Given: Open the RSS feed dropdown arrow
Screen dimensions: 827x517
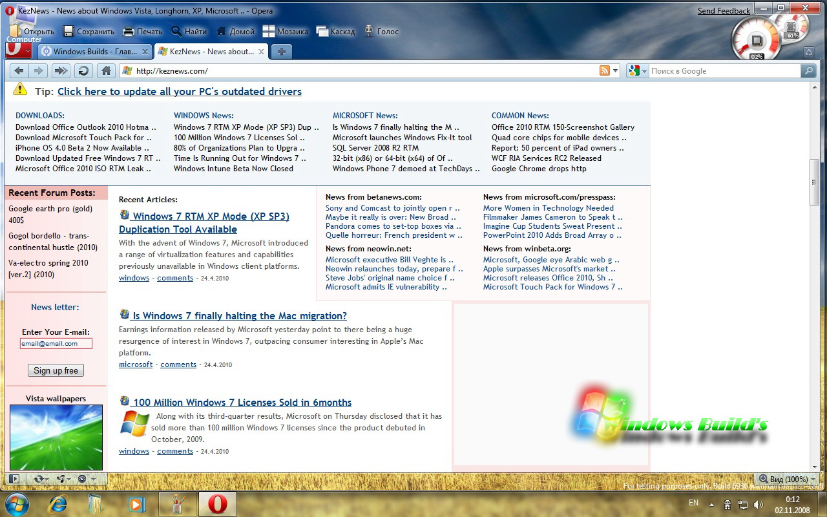Looking at the screenshot, I should coord(615,71).
